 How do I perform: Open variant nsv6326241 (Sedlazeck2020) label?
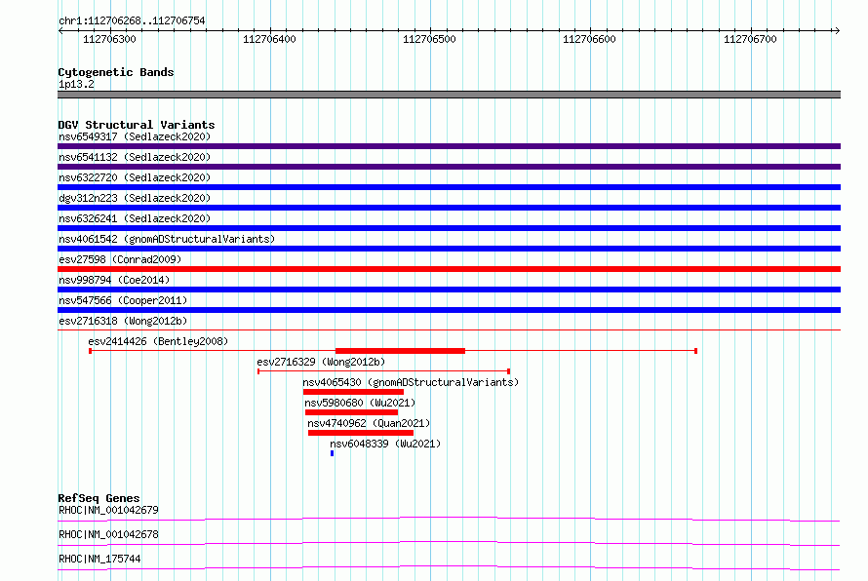(x=135, y=218)
